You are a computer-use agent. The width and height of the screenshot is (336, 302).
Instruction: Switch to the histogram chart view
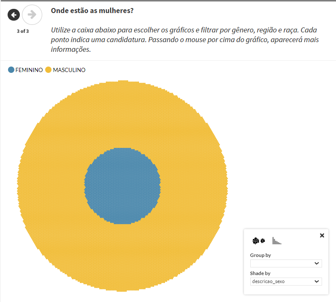pyautogui.click(x=276, y=241)
